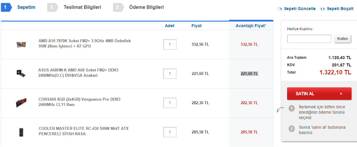This screenshot has height=147, width=357.
Task: Click the Sepeti Güncelle icon
Action: click(x=280, y=9)
